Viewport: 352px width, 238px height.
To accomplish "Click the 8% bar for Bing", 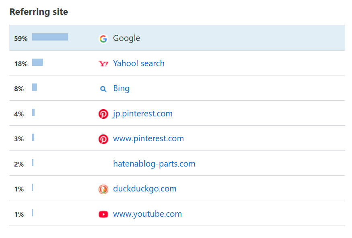I will click(x=35, y=87).
